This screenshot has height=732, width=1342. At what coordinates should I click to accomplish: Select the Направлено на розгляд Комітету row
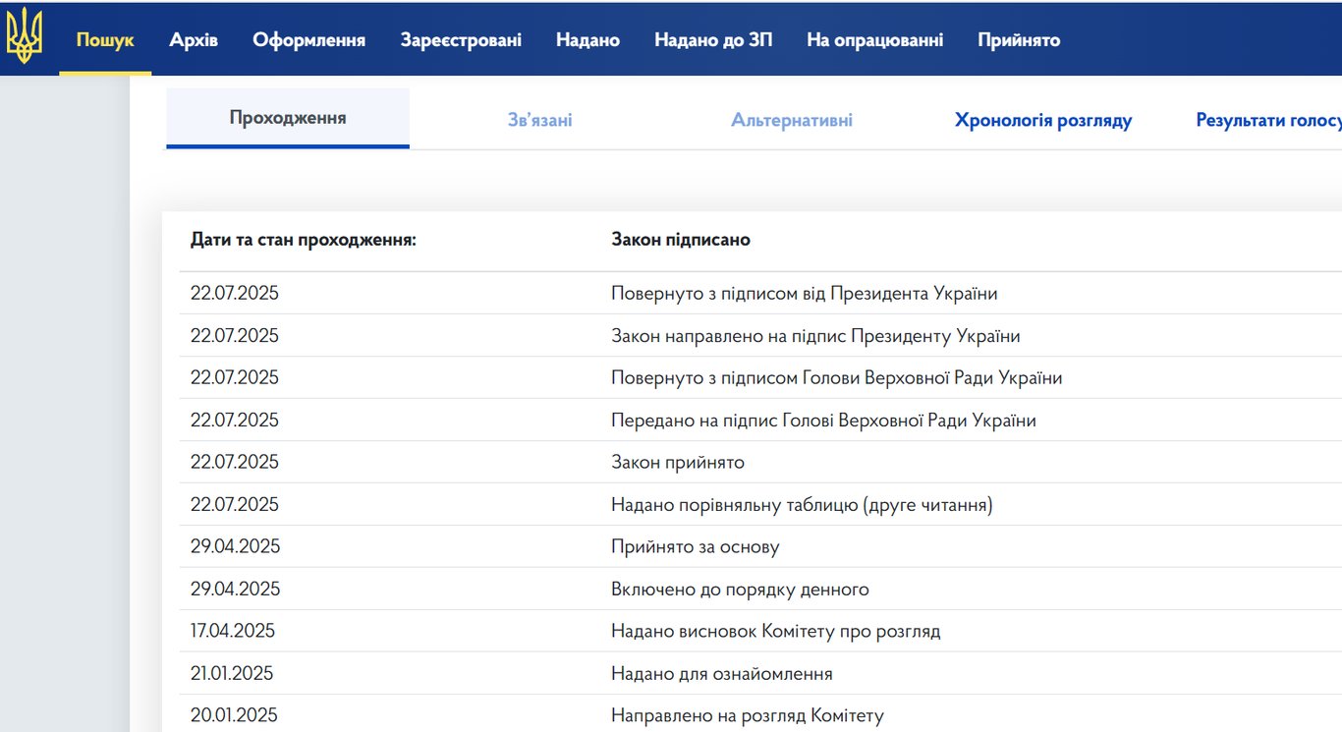751,715
